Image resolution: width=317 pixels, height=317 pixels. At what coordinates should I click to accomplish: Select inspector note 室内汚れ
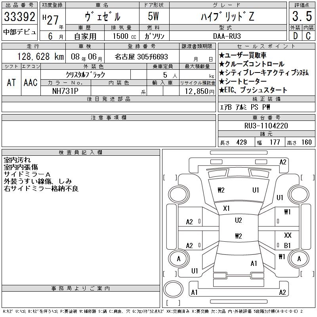pos(17,160)
